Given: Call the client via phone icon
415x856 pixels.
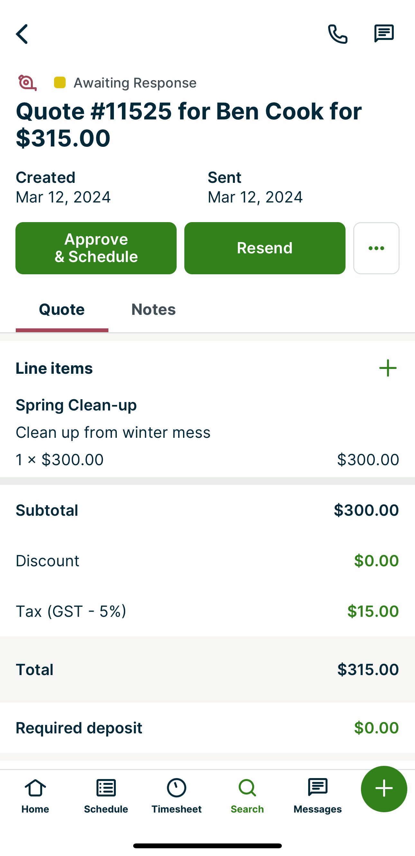Looking at the screenshot, I should pos(337,34).
